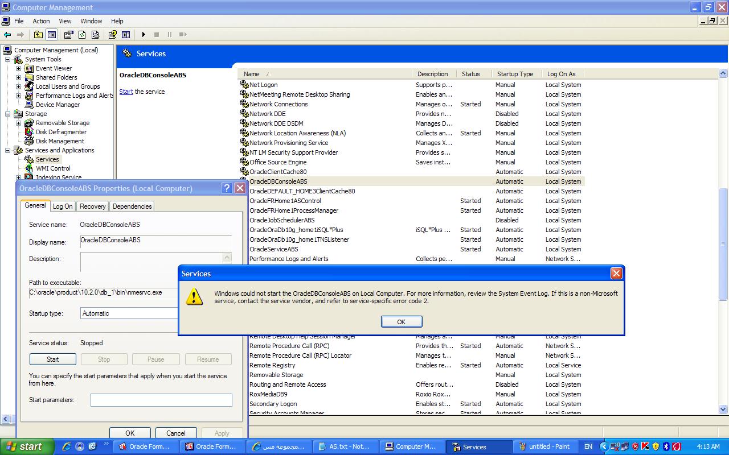Click the Help icon in the toolbar
Screen dimensions: 729x455
(113, 35)
